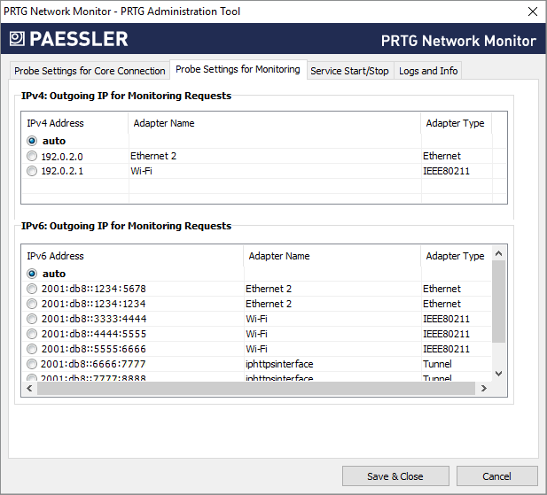Switch to the Service Start/Stop tab

[x=349, y=71]
